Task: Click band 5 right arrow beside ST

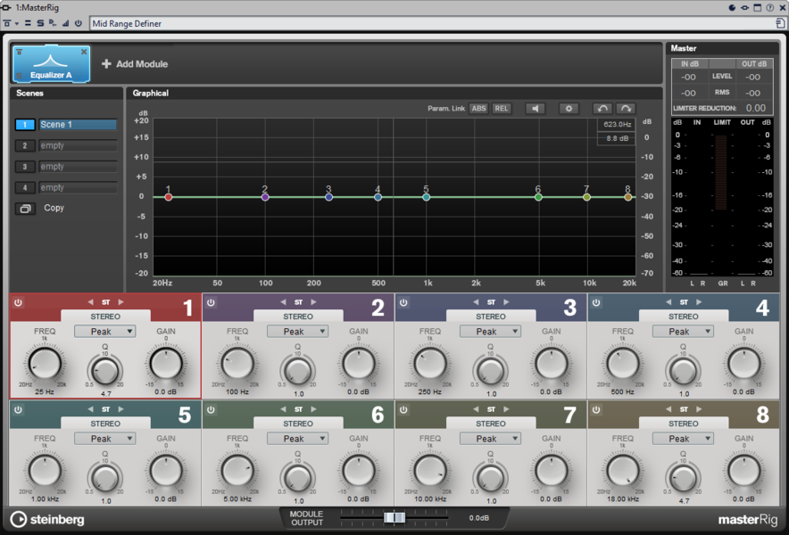Action: [x=120, y=409]
